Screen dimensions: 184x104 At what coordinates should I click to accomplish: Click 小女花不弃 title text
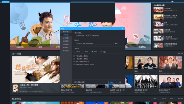pos(168,37)
